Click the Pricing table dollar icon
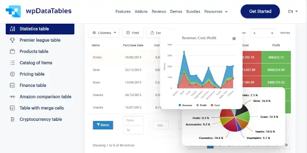Image resolution: width=307 pixels, height=153 pixels. tap(12, 74)
